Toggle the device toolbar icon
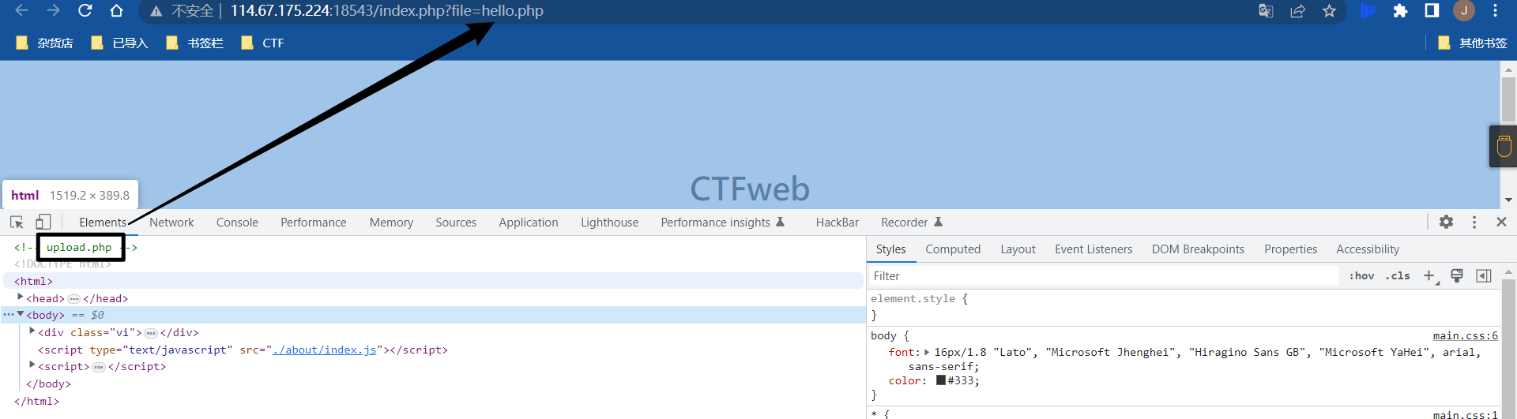 [x=43, y=223]
